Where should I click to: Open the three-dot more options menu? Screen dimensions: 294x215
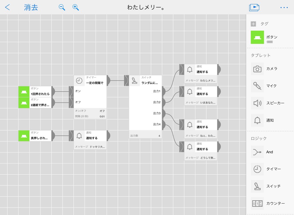[284, 8]
